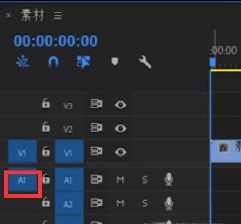Click the 00:00:00:00 playhead timecode
Viewport: 241px width, 224px height.
coord(56,41)
